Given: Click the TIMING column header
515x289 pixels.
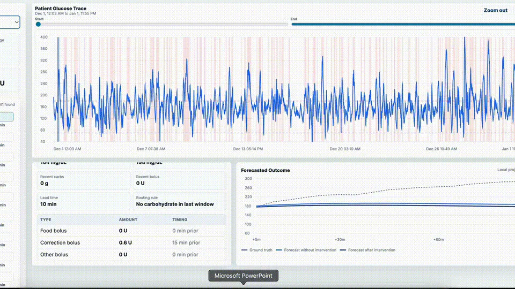Looking at the screenshot, I should (x=180, y=219).
